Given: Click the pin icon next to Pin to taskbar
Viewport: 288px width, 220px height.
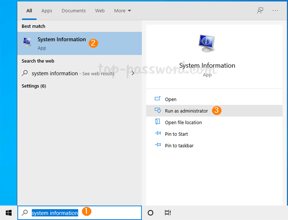Looking at the screenshot, I should [x=158, y=145].
